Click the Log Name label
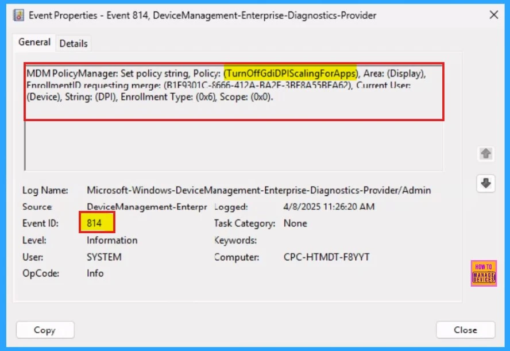The width and height of the screenshot is (510, 351). click(45, 190)
